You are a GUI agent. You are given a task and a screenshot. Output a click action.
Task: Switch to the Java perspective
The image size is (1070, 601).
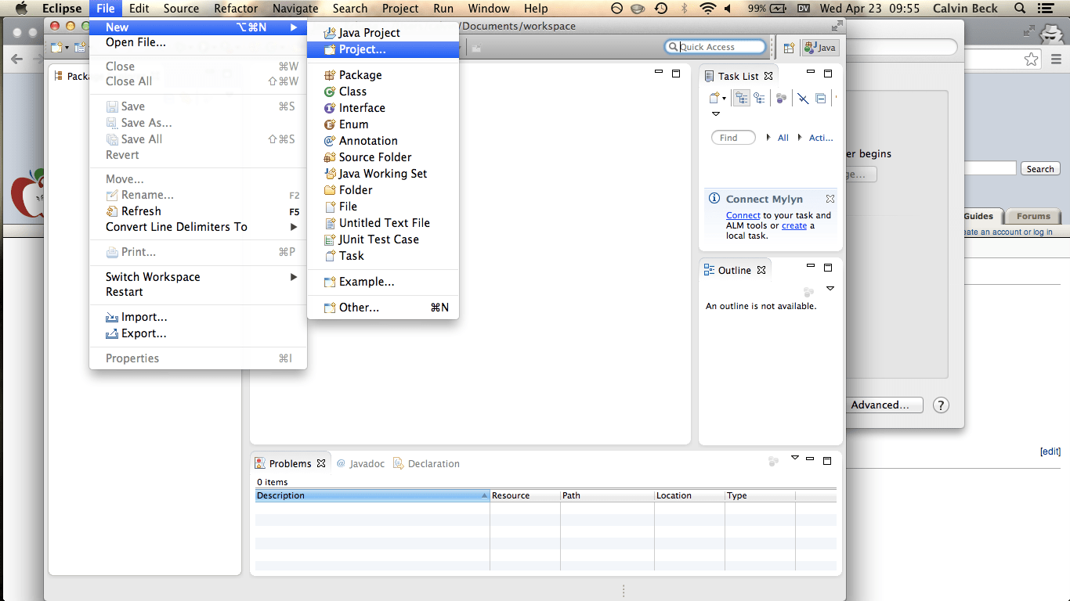tap(820, 47)
